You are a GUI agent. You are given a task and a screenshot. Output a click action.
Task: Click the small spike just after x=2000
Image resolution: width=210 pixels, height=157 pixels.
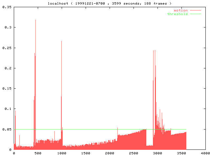coord(117,128)
